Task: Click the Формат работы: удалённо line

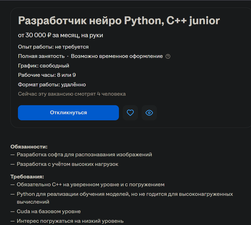Action: tap(52, 85)
